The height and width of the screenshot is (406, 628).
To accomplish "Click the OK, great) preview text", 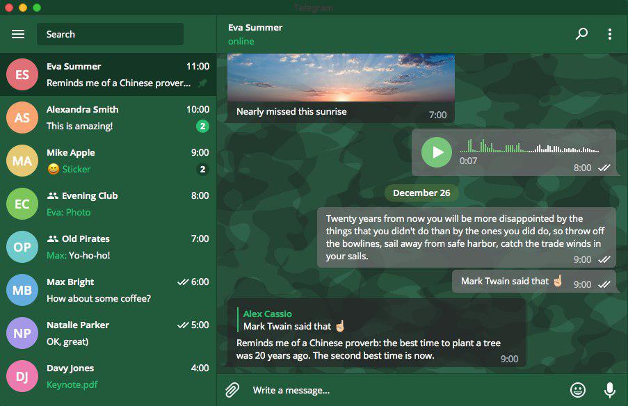I will 67,342.
